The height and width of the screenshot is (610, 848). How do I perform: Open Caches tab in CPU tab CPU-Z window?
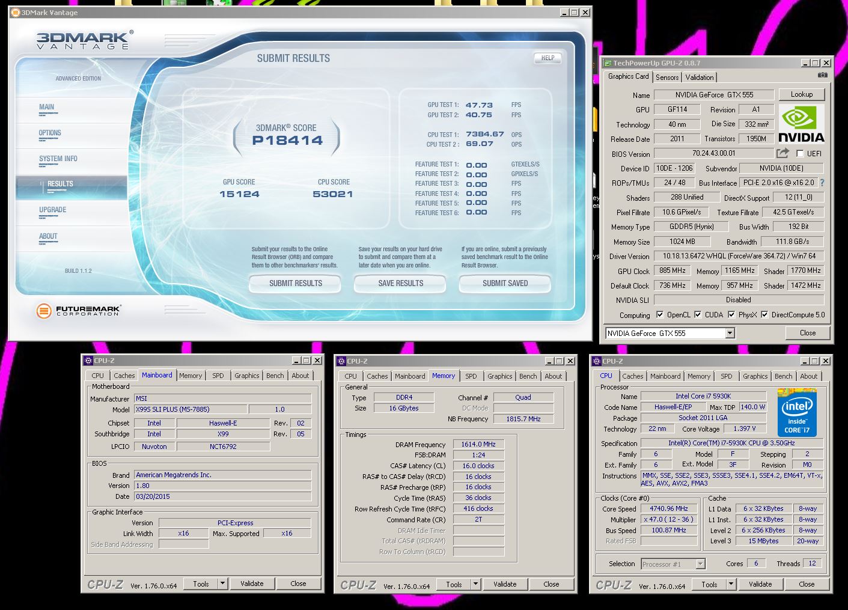633,376
